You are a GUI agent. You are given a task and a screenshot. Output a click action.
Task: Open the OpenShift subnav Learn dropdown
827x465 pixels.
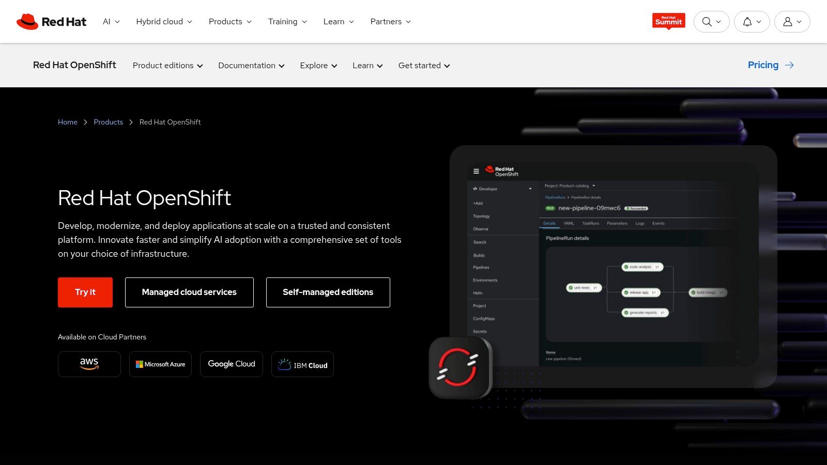point(367,66)
